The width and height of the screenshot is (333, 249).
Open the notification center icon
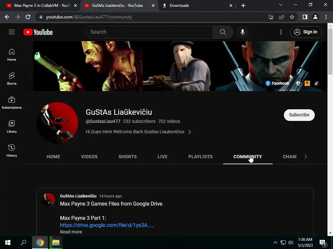click(323, 243)
